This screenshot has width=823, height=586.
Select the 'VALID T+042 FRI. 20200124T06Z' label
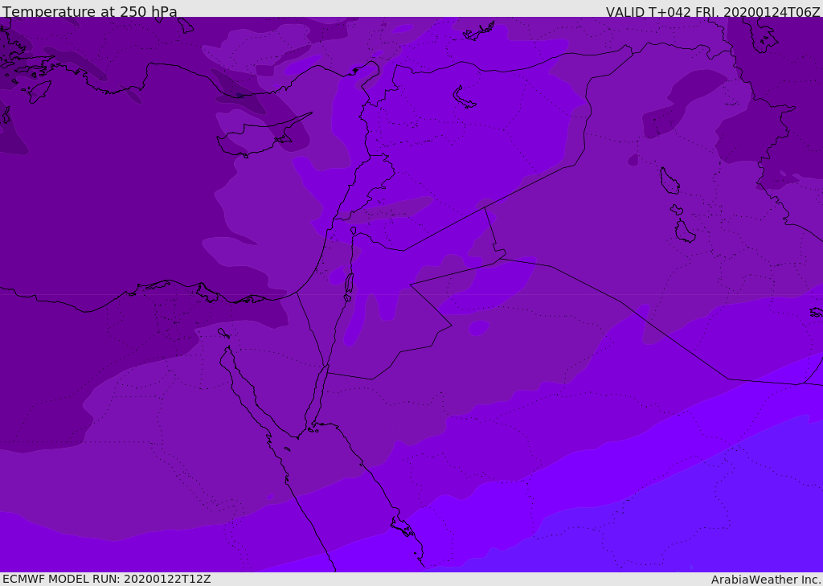pyautogui.click(x=713, y=12)
